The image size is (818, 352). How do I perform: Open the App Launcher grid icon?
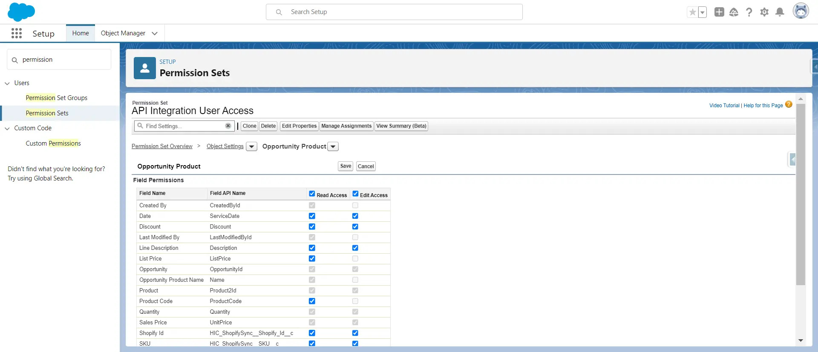(17, 33)
